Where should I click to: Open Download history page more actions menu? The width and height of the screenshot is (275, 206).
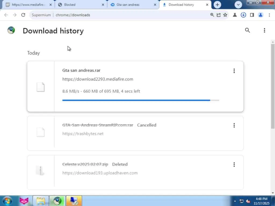[x=264, y=30]
